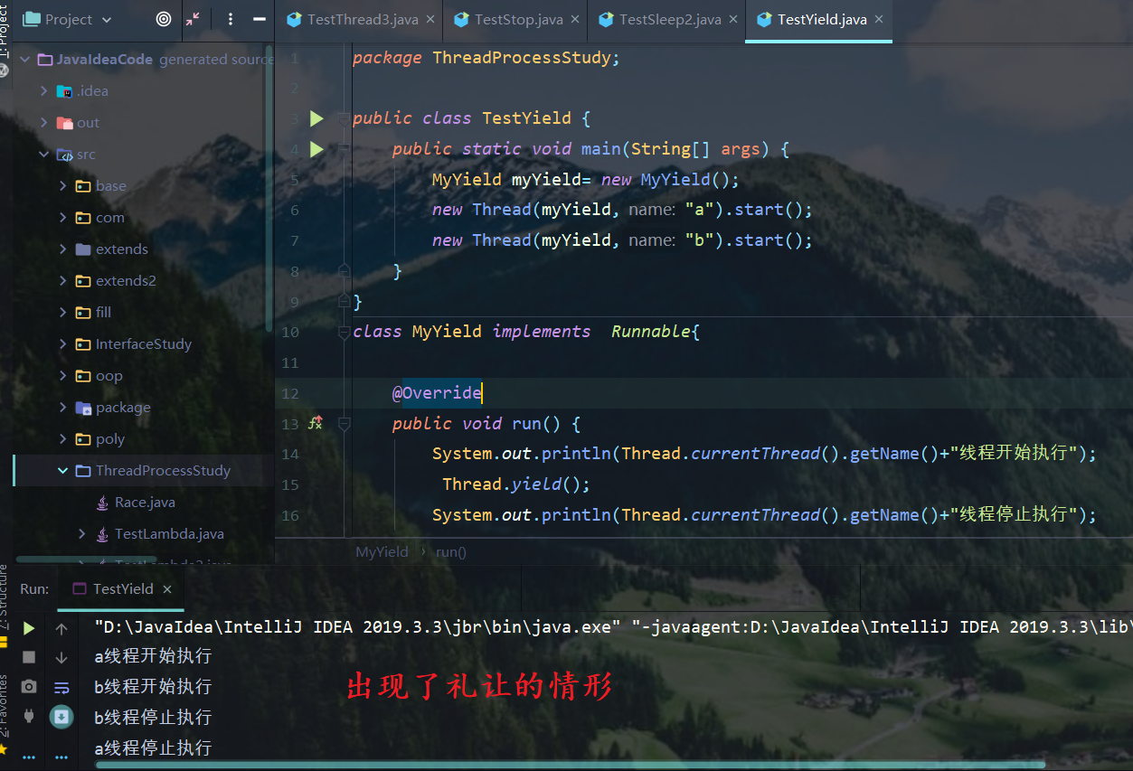Click the Favorites star side icon
This screenshot has width=1133, height=771.
pyautogui.click(x=4, y=749)
